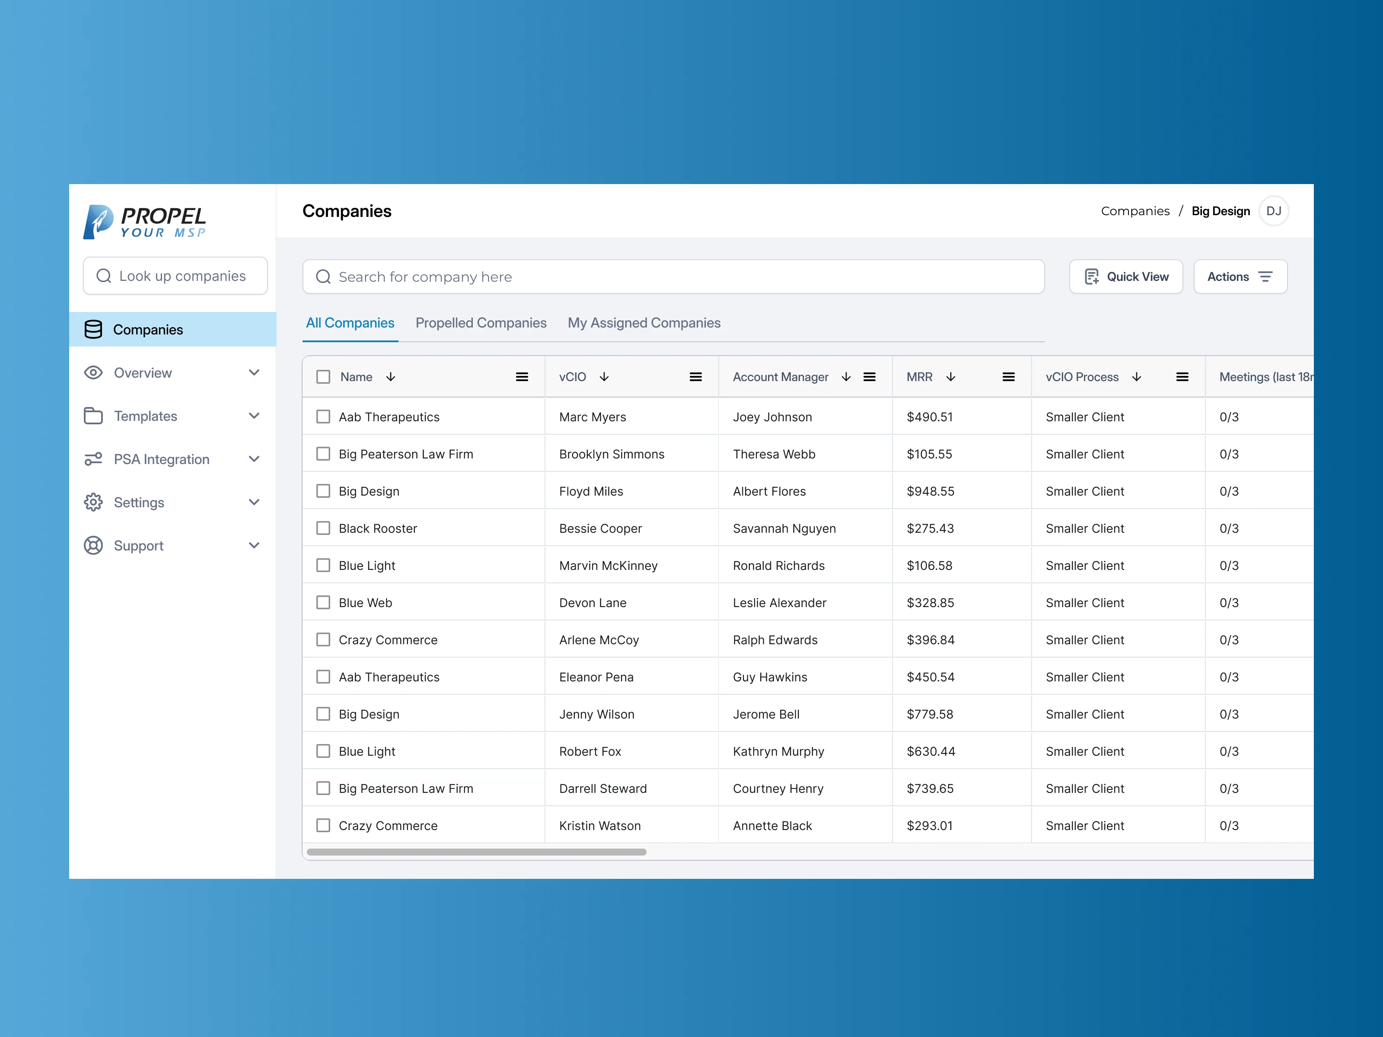Open the vCIO Process column menu icon
This screenshot has width=1383, height=1037.
click(x=1182, y=377)
